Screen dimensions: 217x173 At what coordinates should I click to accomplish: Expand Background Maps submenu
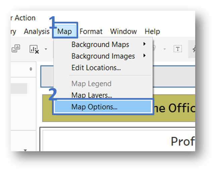tap(103, 45)
